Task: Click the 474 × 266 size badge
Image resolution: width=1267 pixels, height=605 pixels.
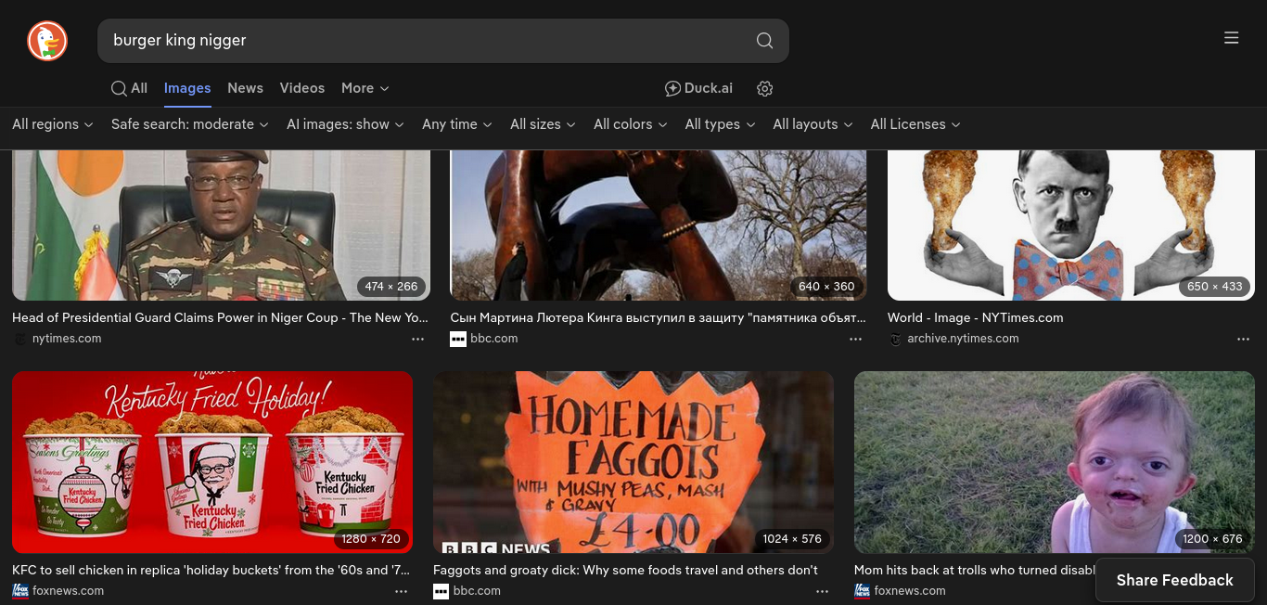Action: [x=391, y=286]
